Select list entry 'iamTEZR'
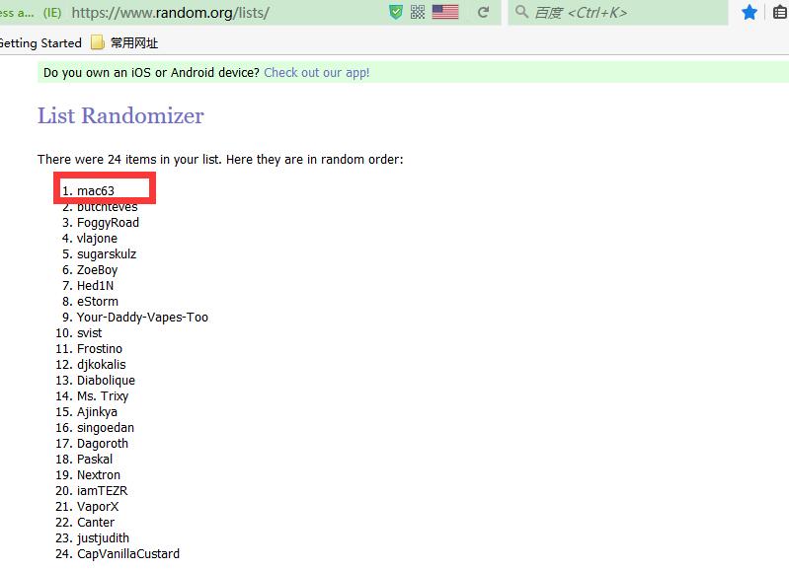 pyautogui.click(x=102, y=490)
